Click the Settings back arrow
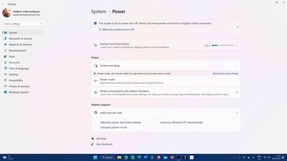 (x=3, y=4)
